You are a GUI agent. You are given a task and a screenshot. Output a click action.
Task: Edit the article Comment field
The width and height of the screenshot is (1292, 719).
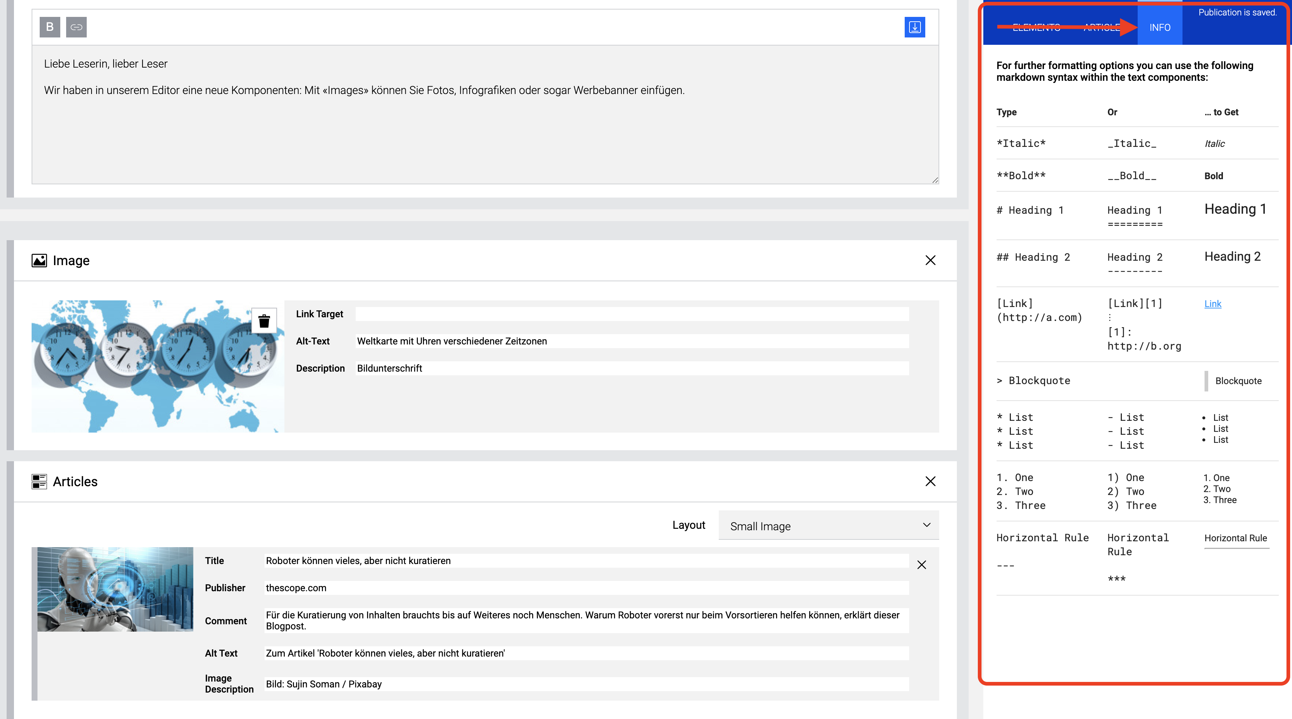pos(586,621)
